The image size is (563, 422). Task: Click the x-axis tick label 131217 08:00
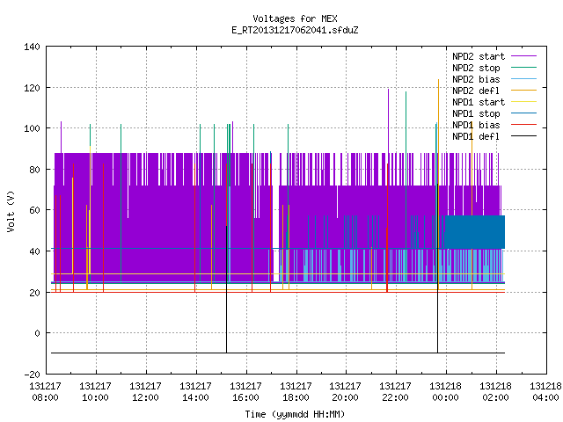(45, 392)
